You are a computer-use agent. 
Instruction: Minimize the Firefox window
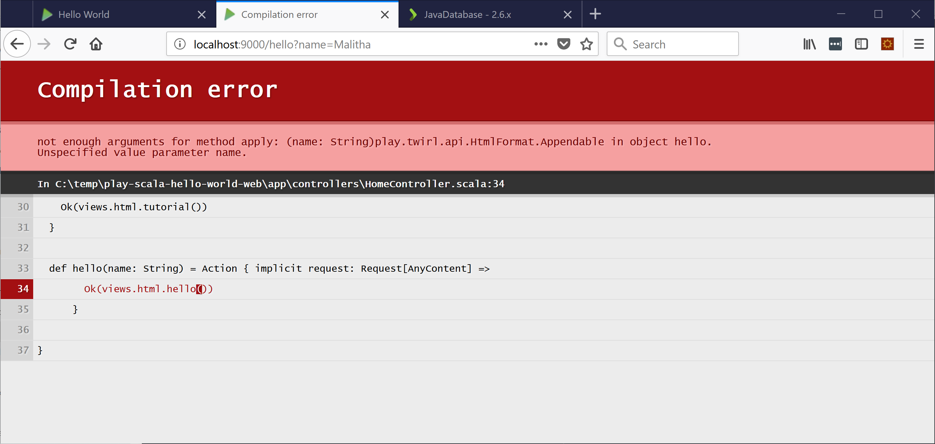point(841,14)
